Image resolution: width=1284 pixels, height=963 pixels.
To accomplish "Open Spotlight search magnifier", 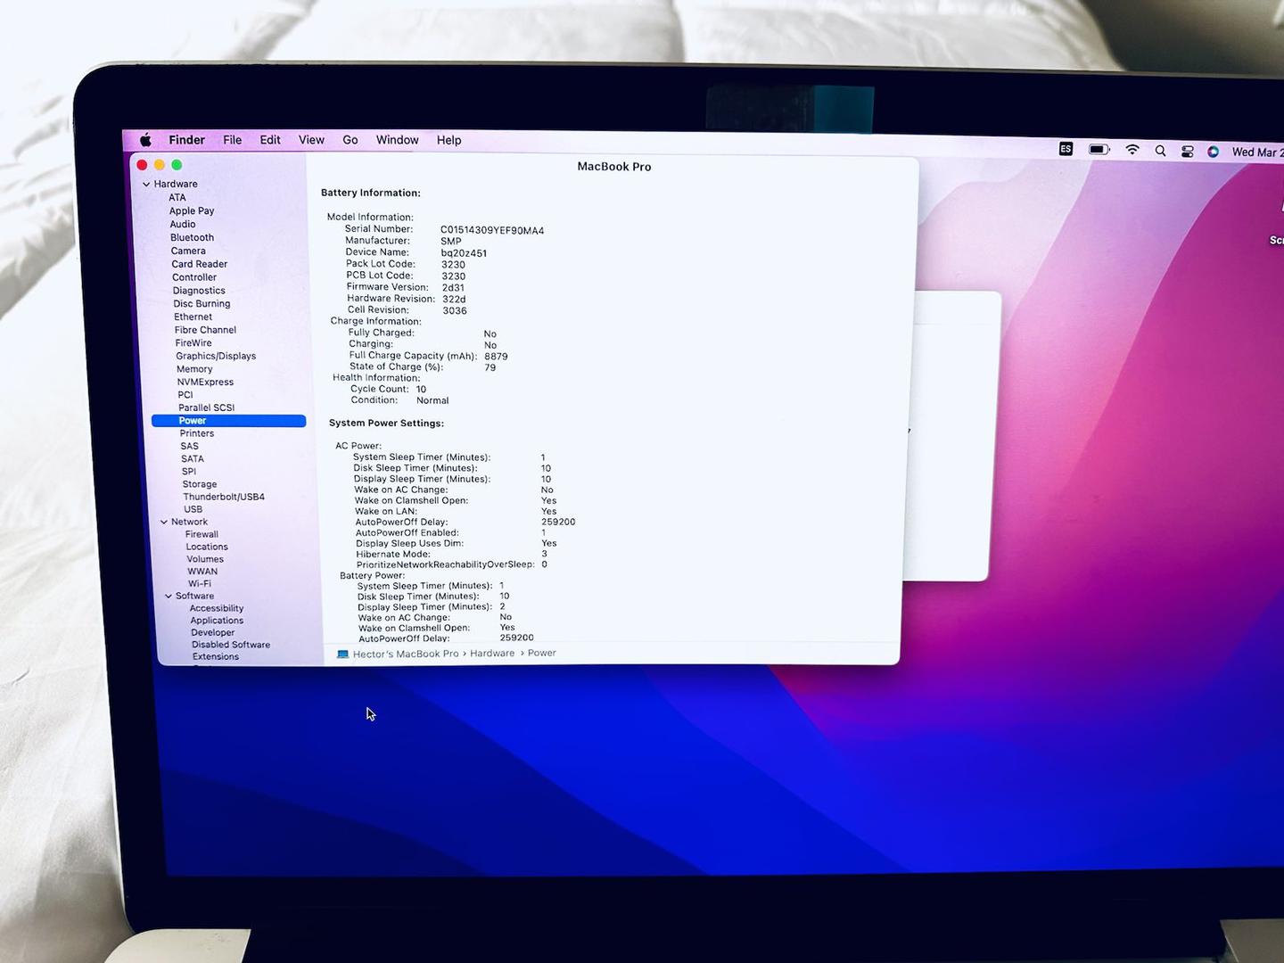I will (1160, 151).
